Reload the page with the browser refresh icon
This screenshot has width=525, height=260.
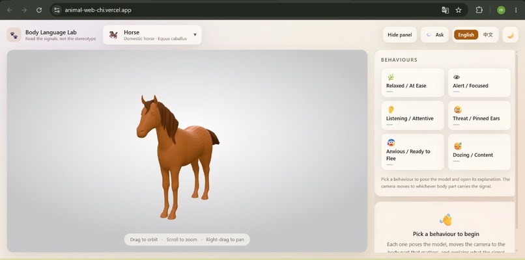tap(39, 10)
